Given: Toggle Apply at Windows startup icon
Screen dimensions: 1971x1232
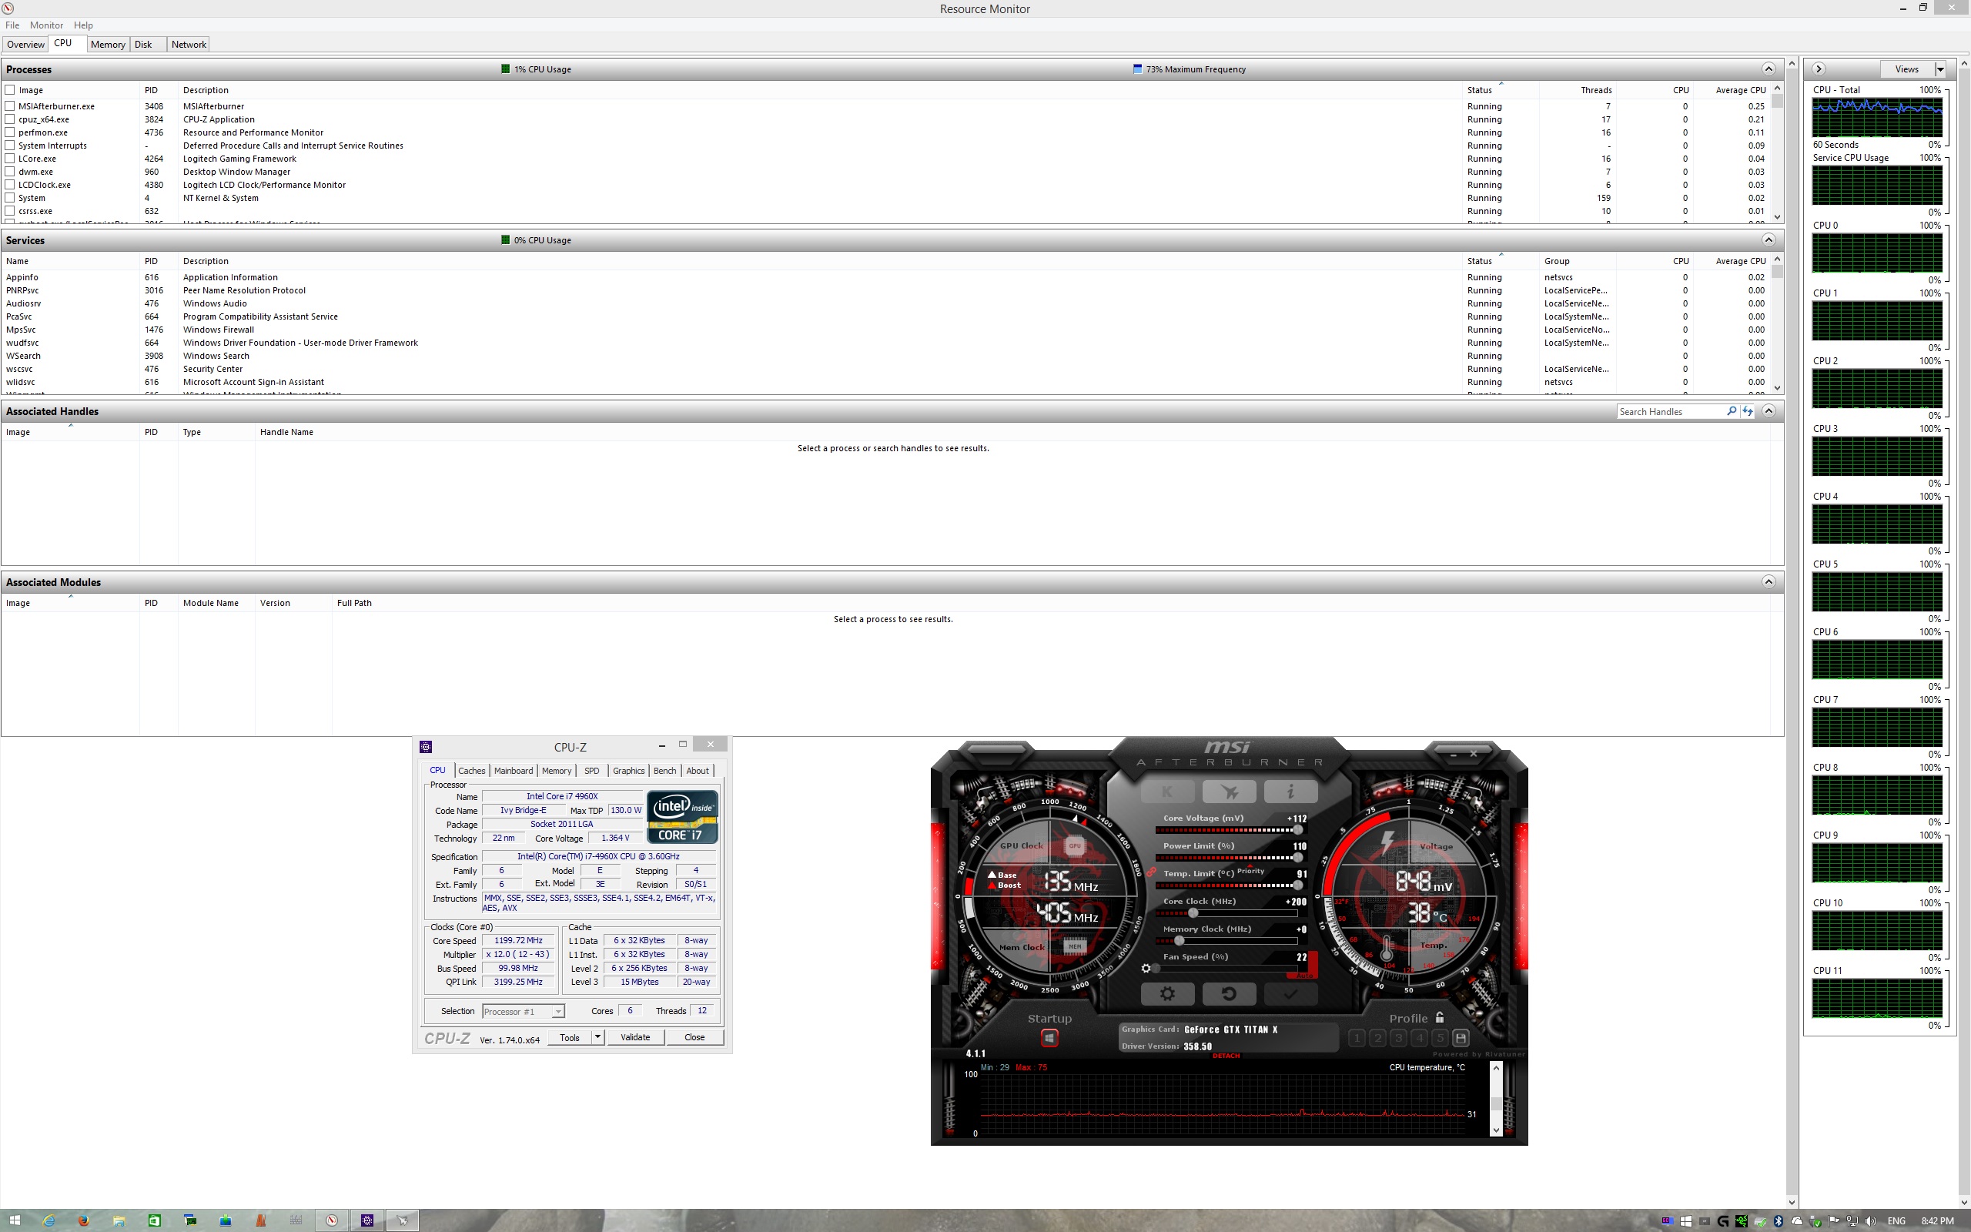Looking at the screenshot, I should pyautogui.click(x=1049, y=1038).
